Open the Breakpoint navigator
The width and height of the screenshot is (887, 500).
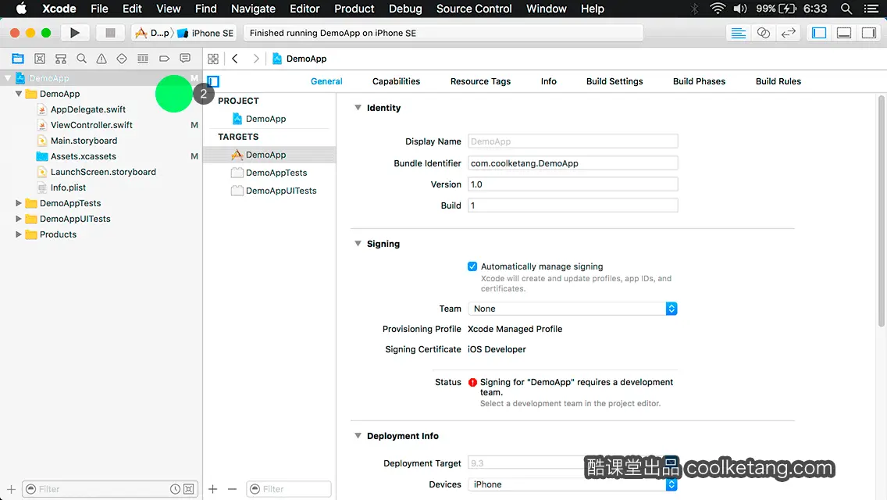click(x=164, y=59)
